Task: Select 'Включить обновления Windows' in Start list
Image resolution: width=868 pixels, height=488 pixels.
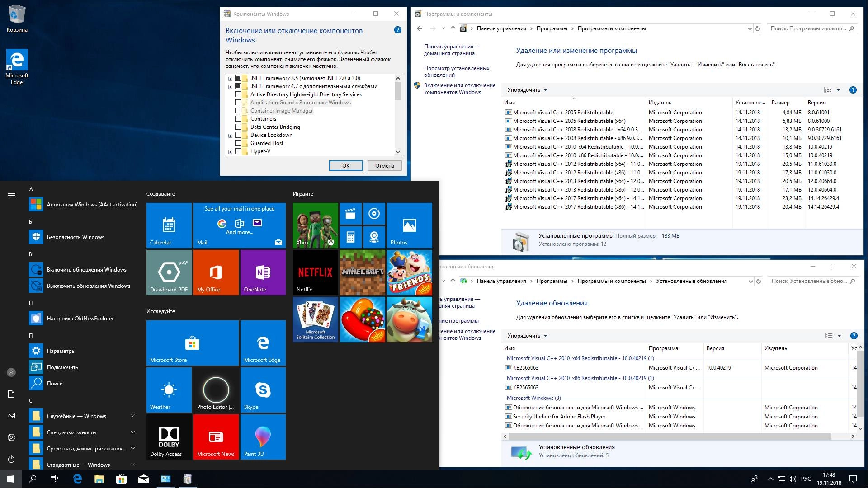Action: point(83,270)
